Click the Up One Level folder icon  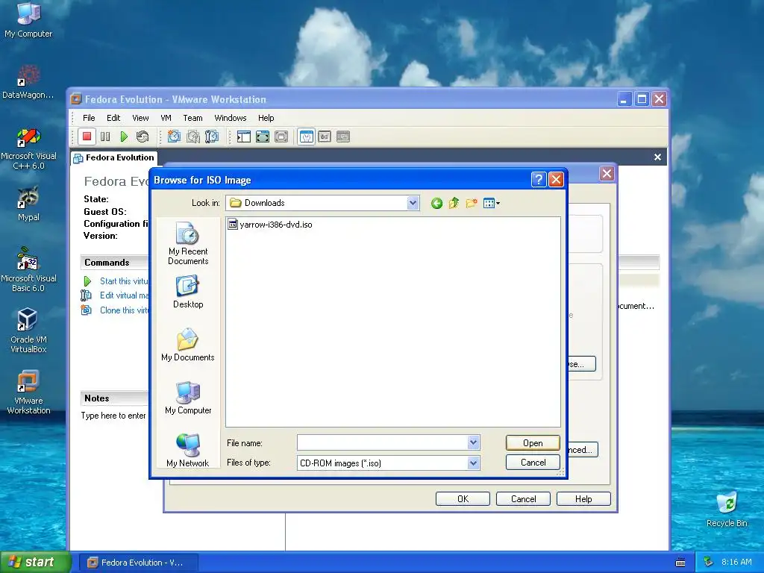454,203
